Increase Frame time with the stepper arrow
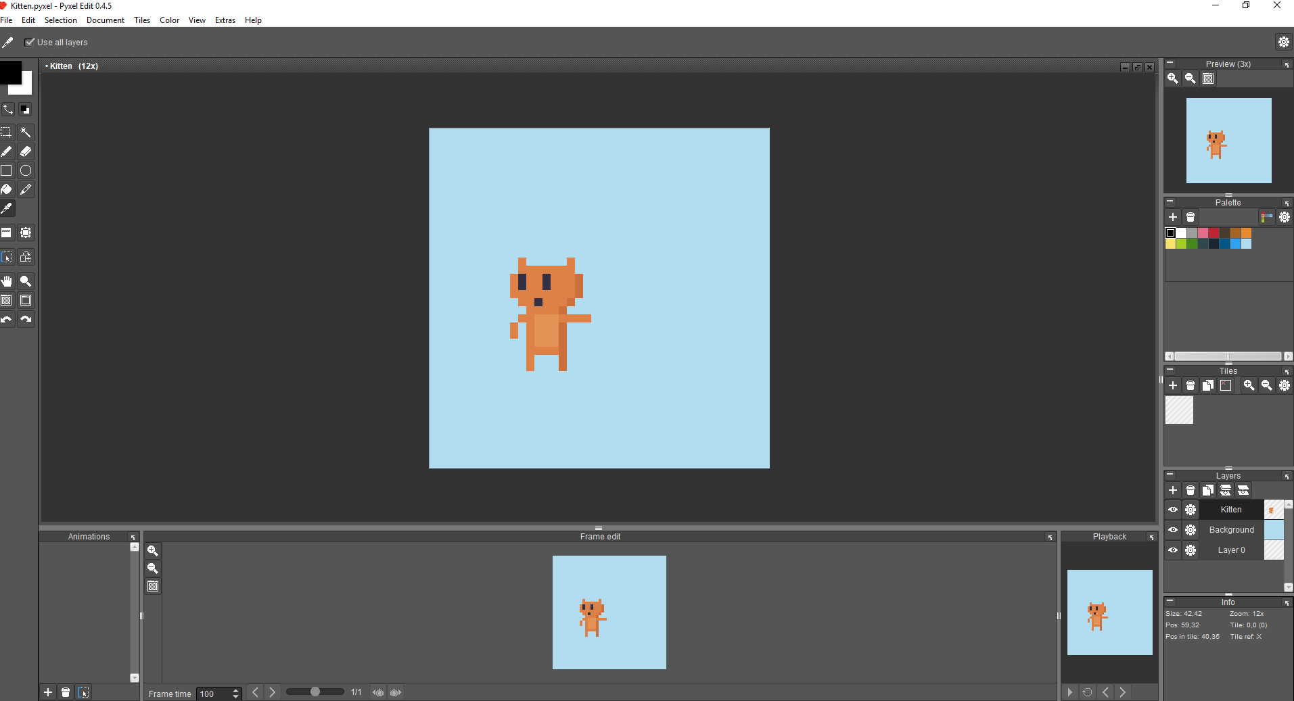Screen dimensions: 1294x701 tap(235, 690)
